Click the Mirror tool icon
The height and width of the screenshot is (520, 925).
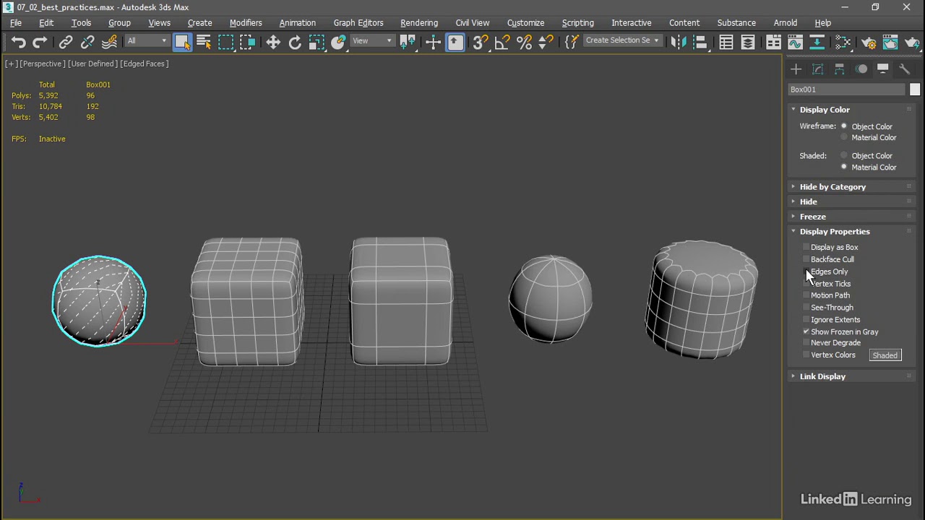(678, 43)
